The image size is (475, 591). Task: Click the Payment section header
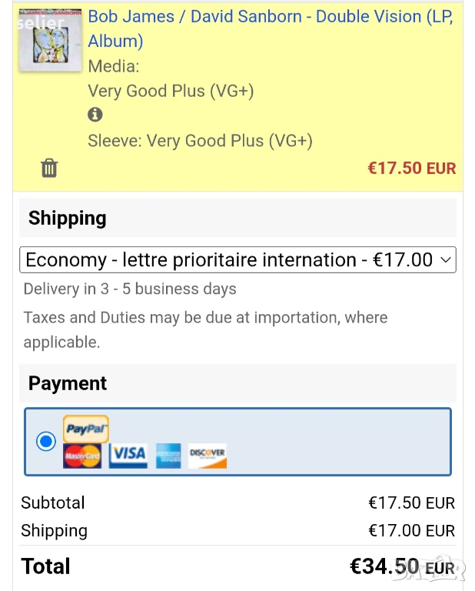68,383
